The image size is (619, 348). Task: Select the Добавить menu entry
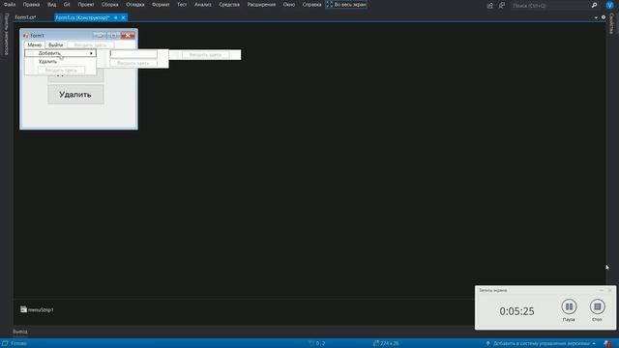coord(60,53)
